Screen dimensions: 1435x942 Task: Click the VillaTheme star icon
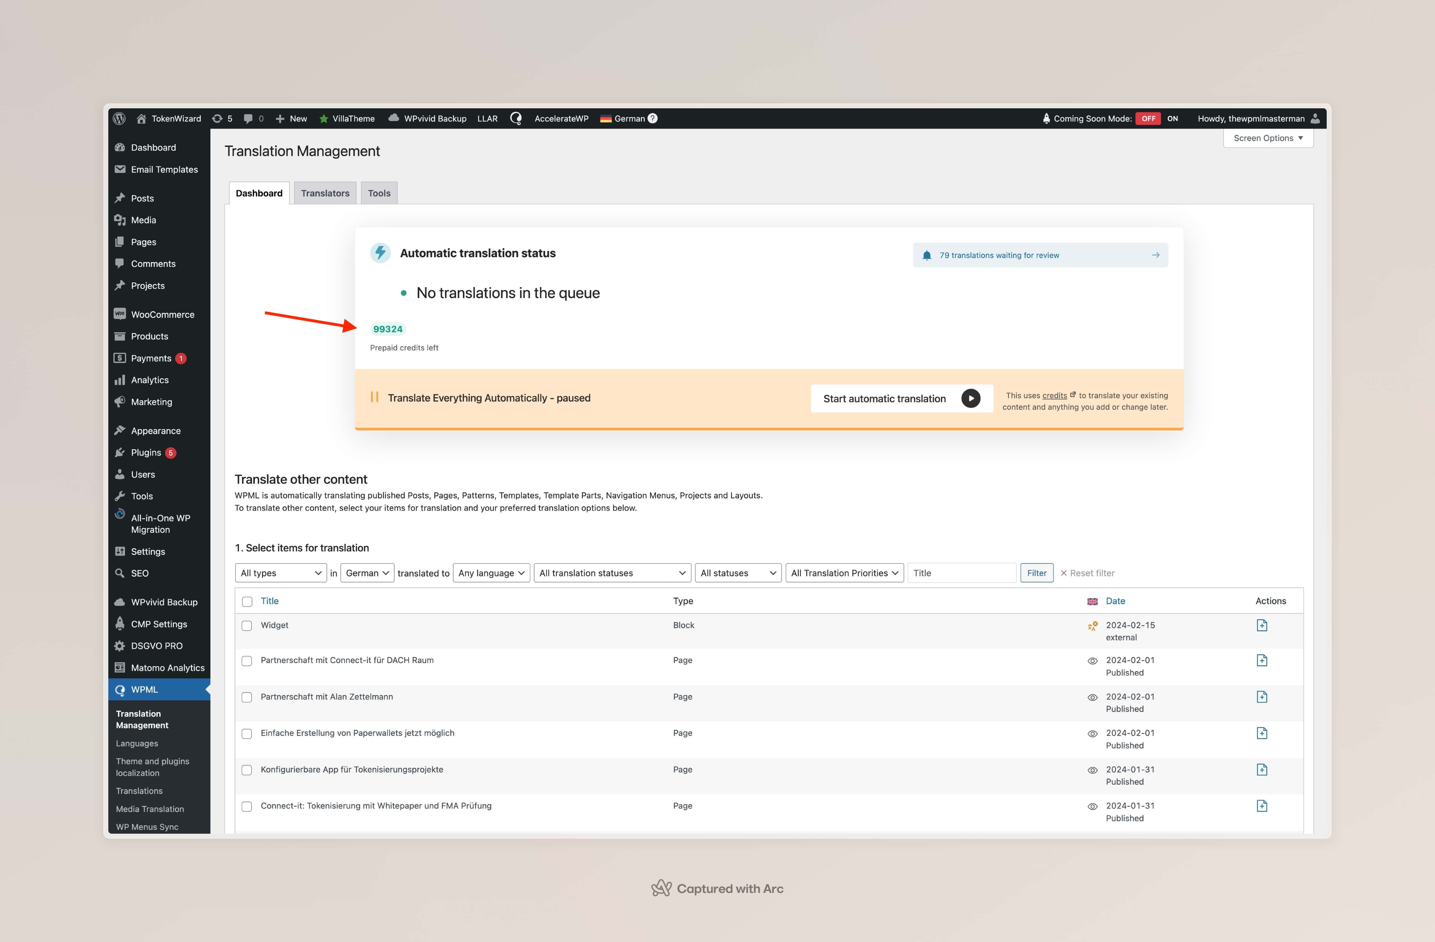click(x=324, y=118)
